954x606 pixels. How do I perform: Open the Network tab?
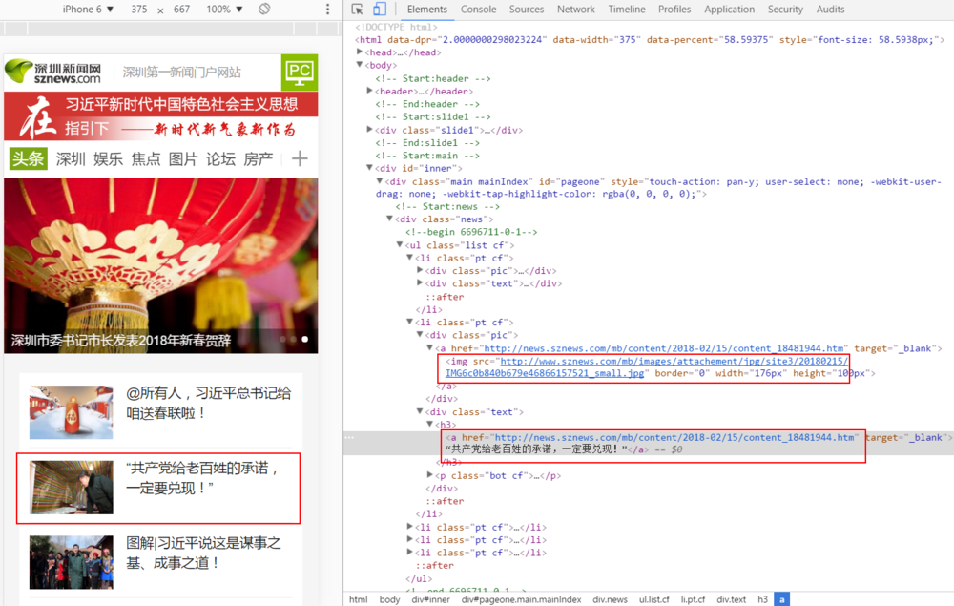click(x=575, y=10)
